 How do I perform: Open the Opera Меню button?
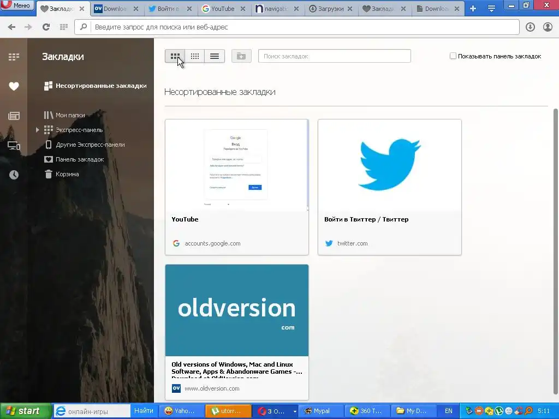pos(17,5)
